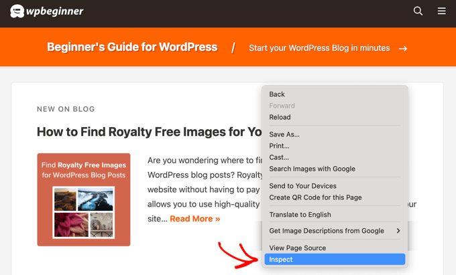Click the NEW ON BLOG heading
This screenshot has width=456, height=275.
[66, 109]
